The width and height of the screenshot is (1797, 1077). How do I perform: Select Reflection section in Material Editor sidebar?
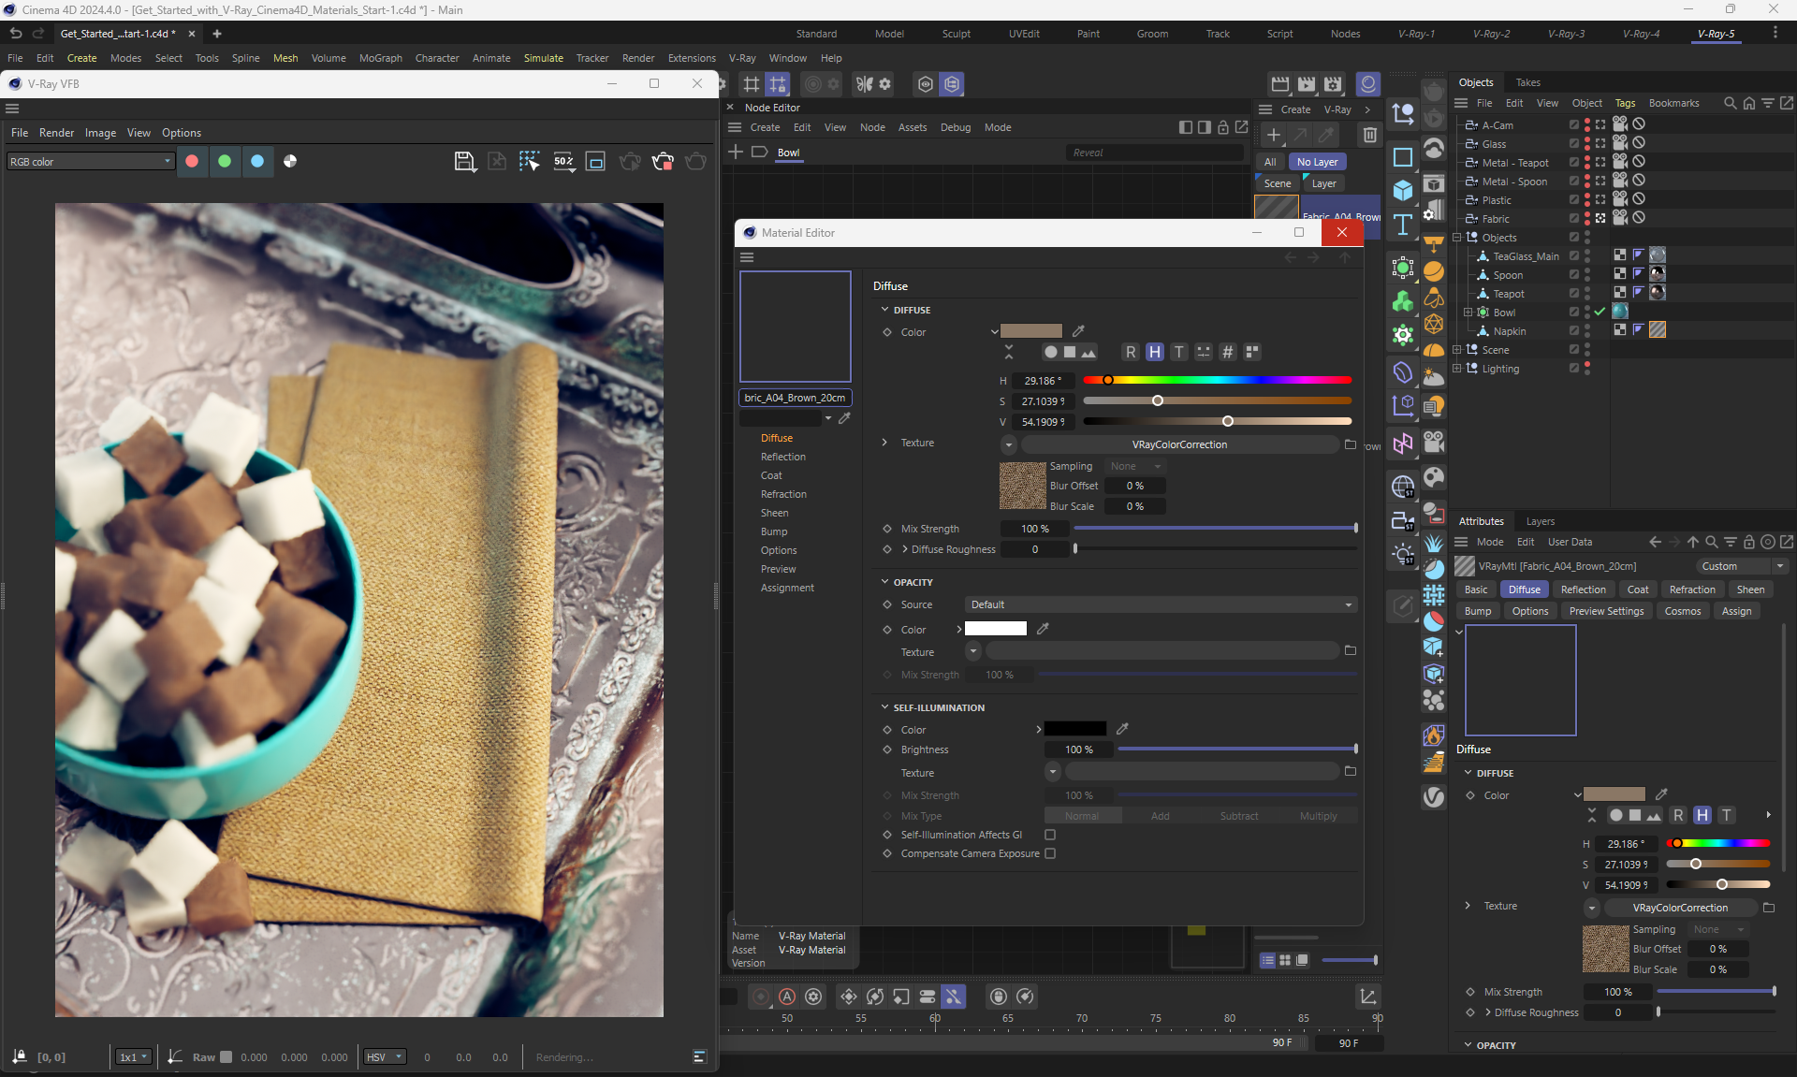(x=782, y=457)
